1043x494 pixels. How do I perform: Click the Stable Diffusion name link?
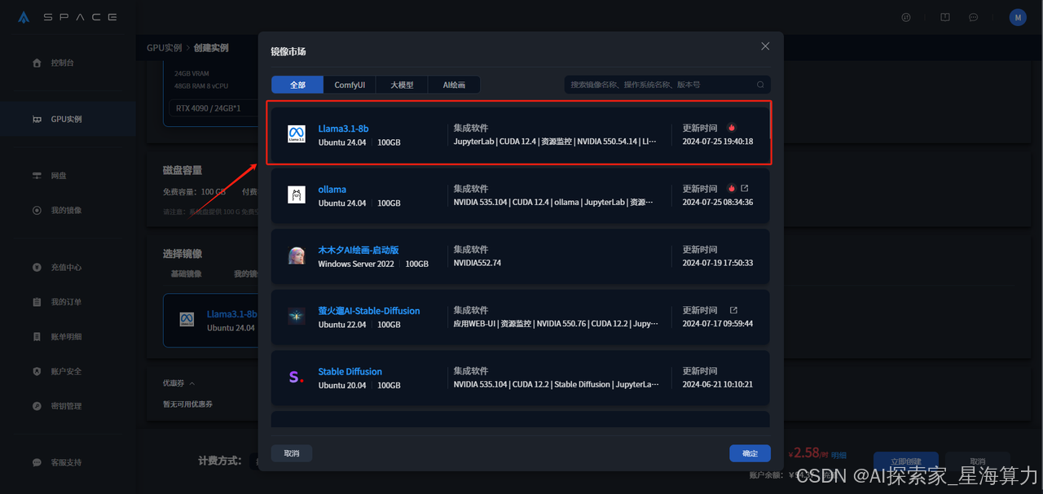[x=350, y=372]
